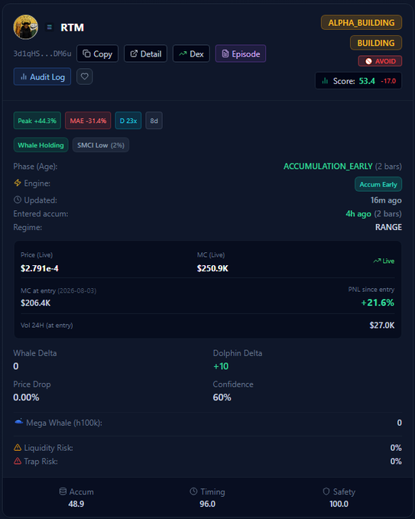Click the 8d age tag
Viewport: 415px width, 519px height.
click(154, 121)
